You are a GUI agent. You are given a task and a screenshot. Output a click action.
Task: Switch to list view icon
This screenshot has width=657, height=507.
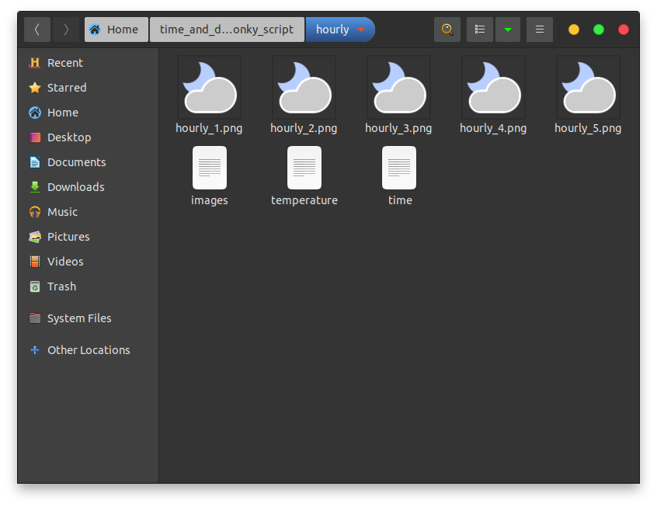[x=480, y=30]
